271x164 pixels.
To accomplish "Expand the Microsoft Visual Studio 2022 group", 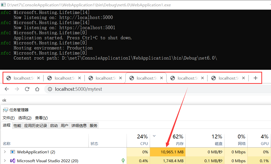I will coord(5,161).
